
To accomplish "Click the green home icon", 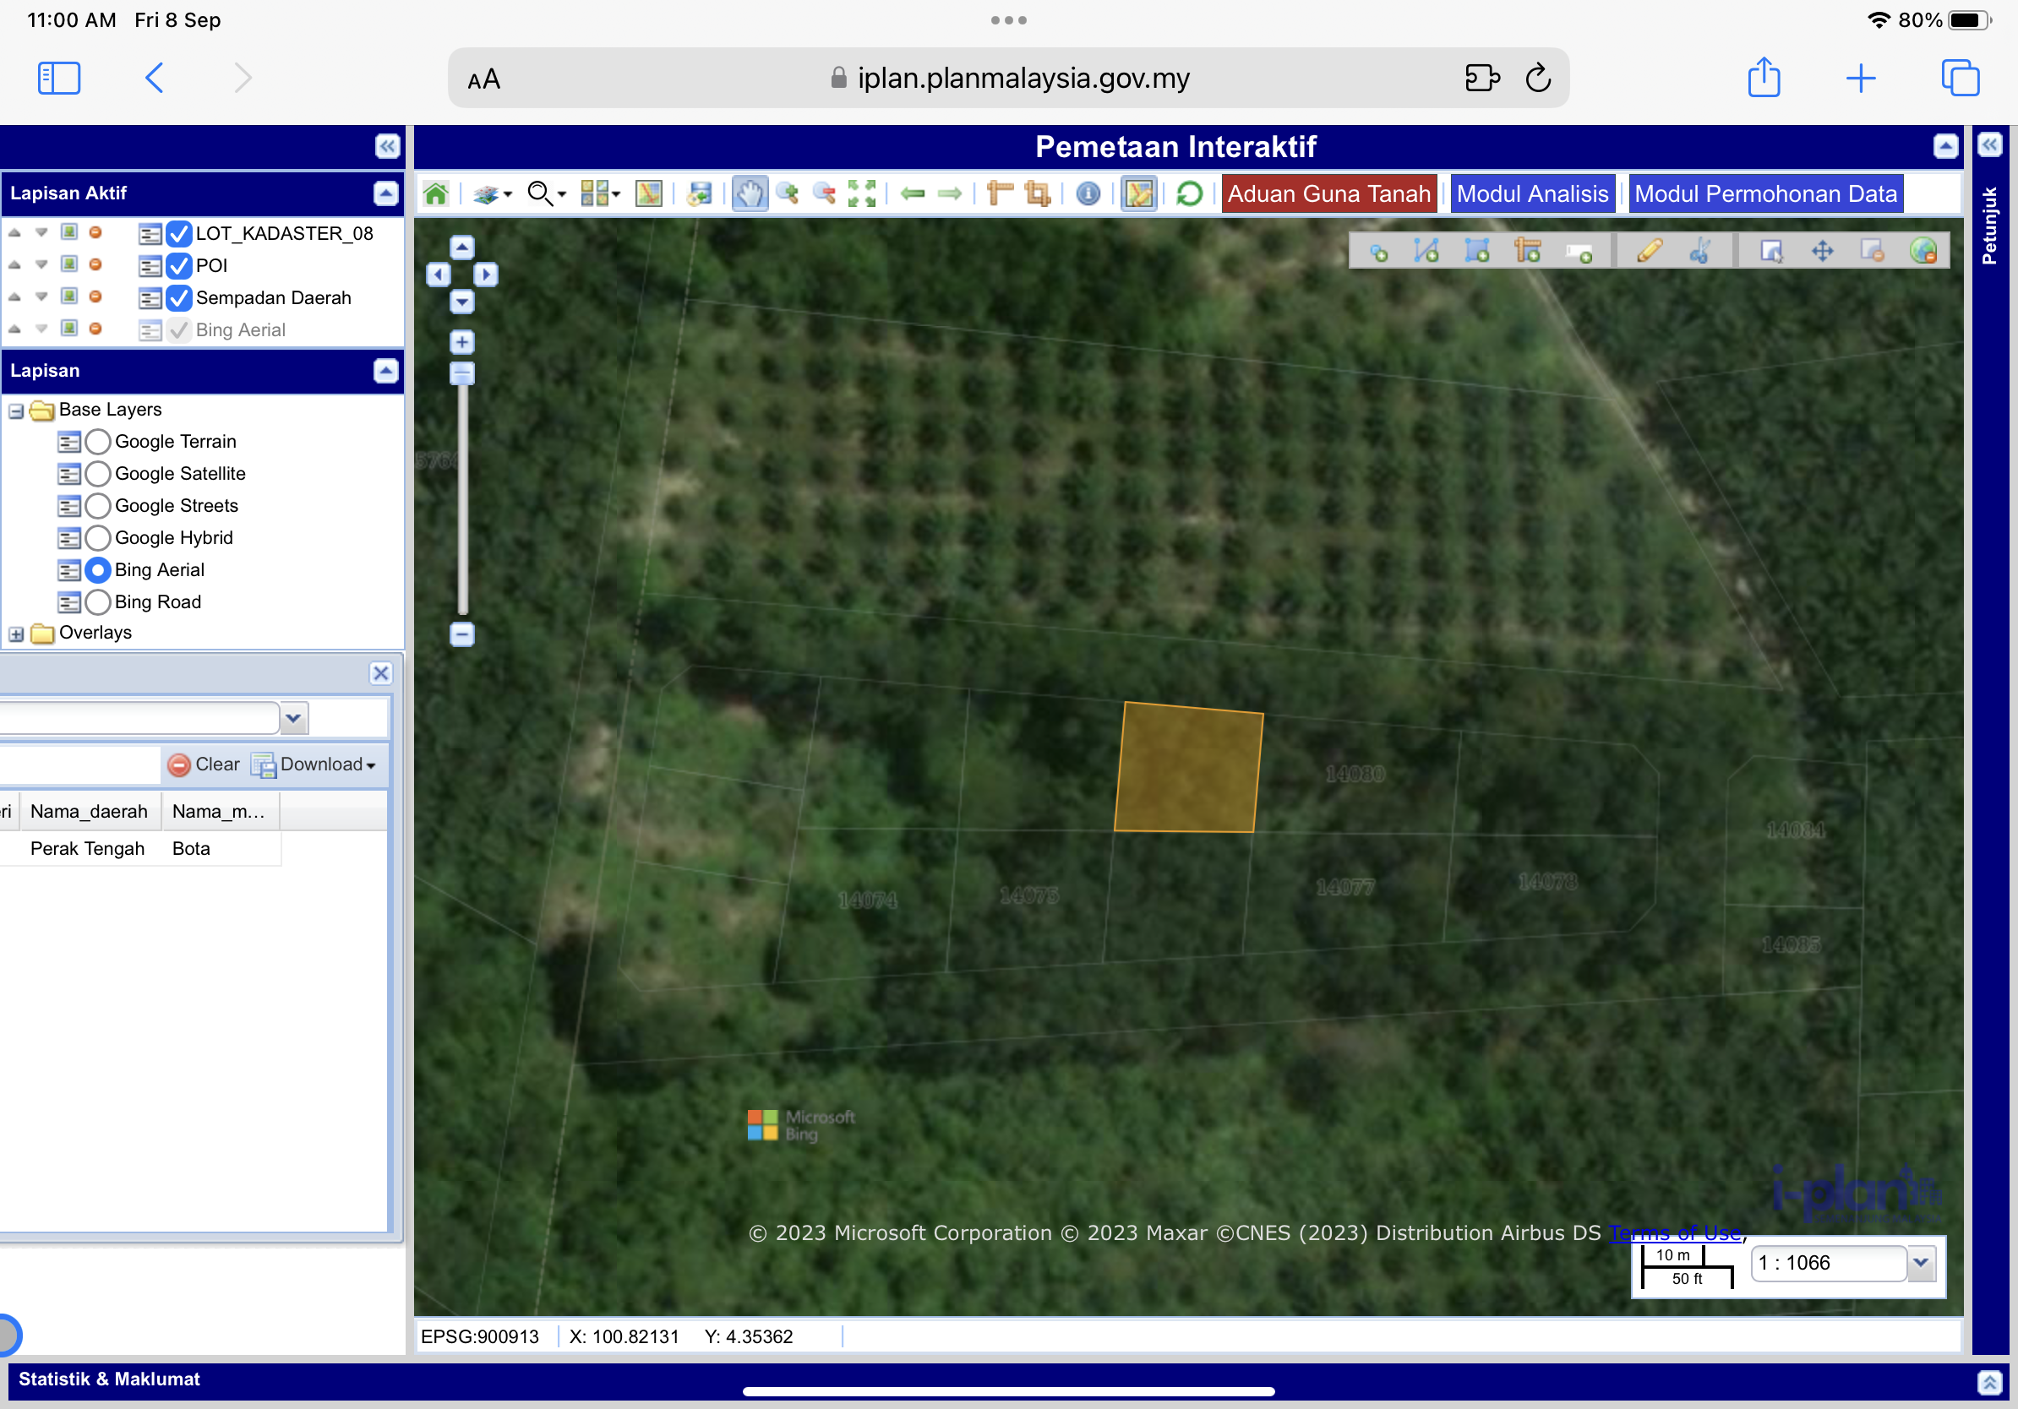I will point(436,193).
